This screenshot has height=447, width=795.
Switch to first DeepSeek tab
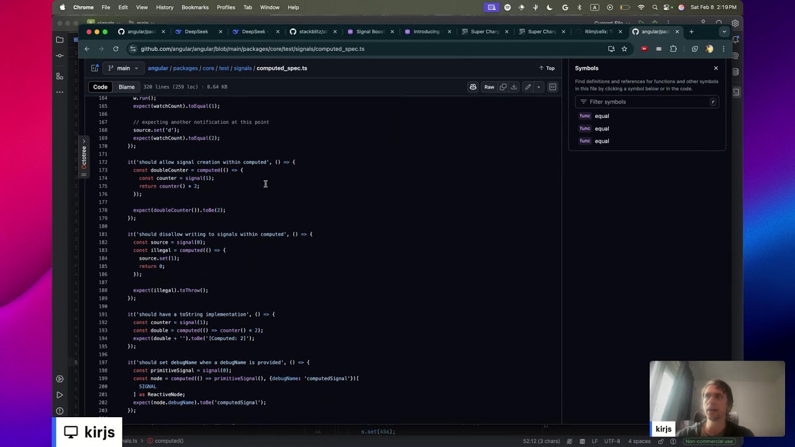coord(196,32)
